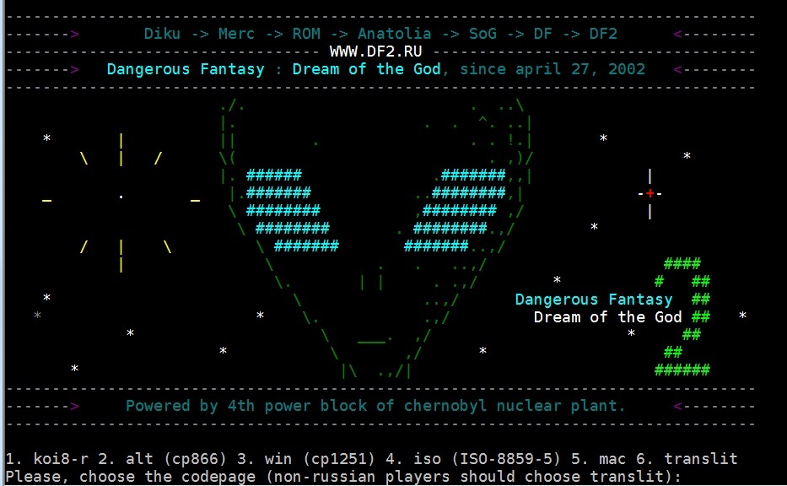Click "Dangerous Fantasy" in the top title line
Image resolution: width=787 pixels, height=486 pixels.
pos(186,69)
